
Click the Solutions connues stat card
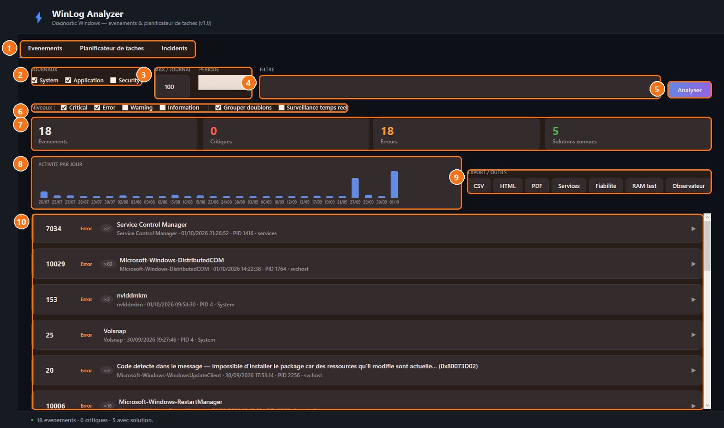click(628, 134)
